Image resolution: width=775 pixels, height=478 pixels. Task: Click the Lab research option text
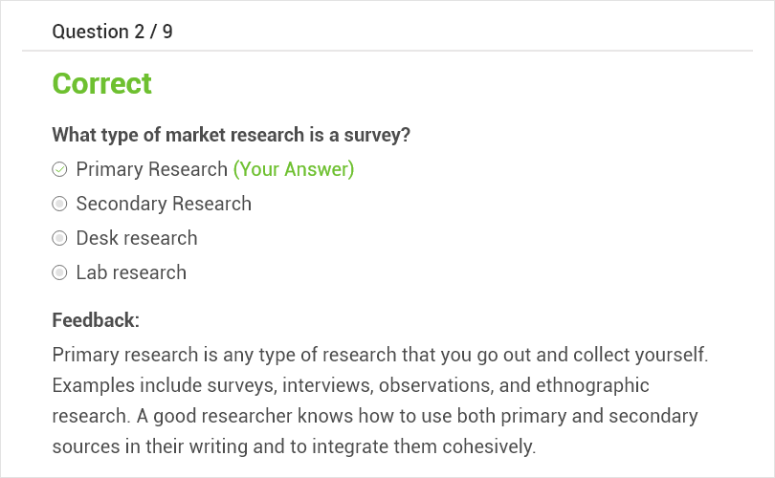pyautogui.click(x=131, y=272)
